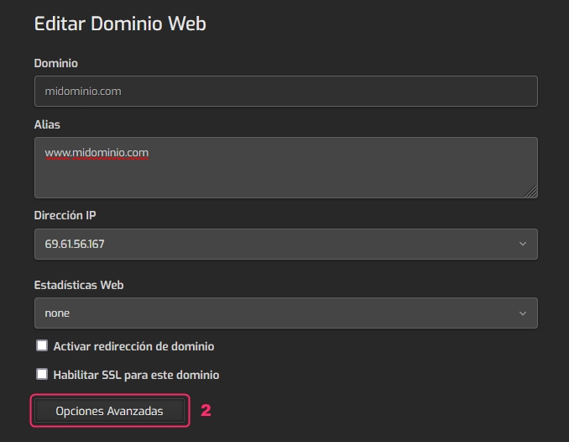
Task: Click the Dominio field label
Action: 55,64
